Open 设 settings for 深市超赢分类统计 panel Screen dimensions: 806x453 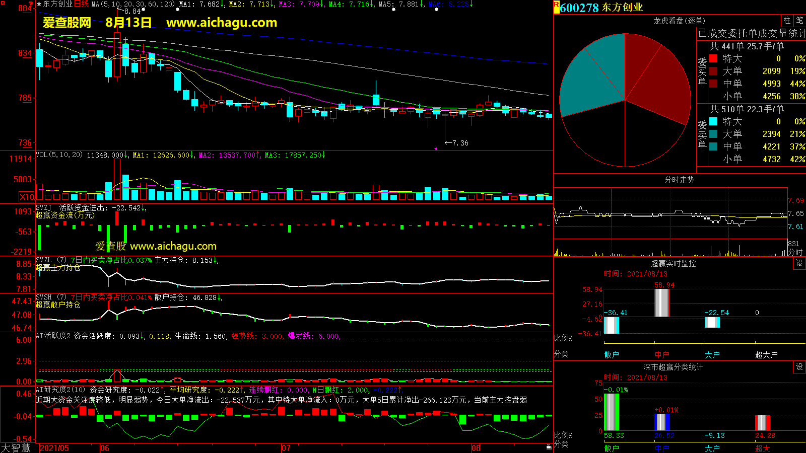click(799, 367)
